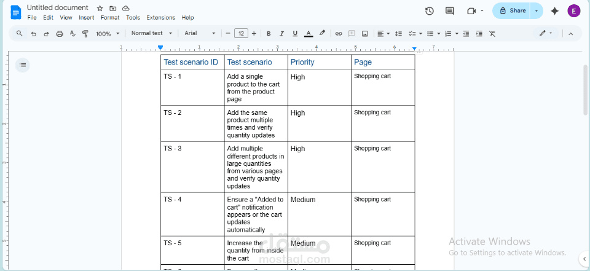
Task: Expand the side panel arrow
Action: pyautogui.click(x=584, y=259)
